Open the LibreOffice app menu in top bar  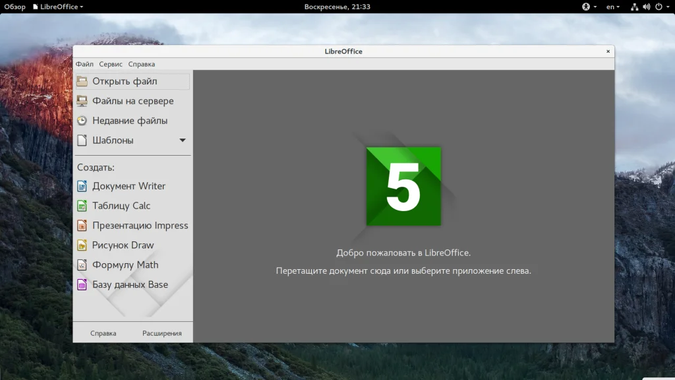click(x=58, y=7)
